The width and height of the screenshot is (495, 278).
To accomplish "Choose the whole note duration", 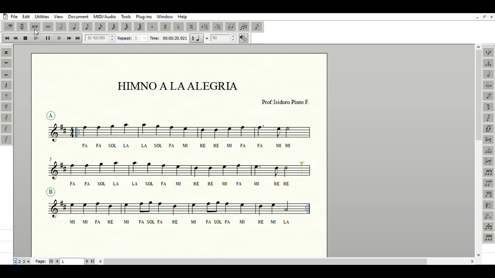I will (48, 27).
